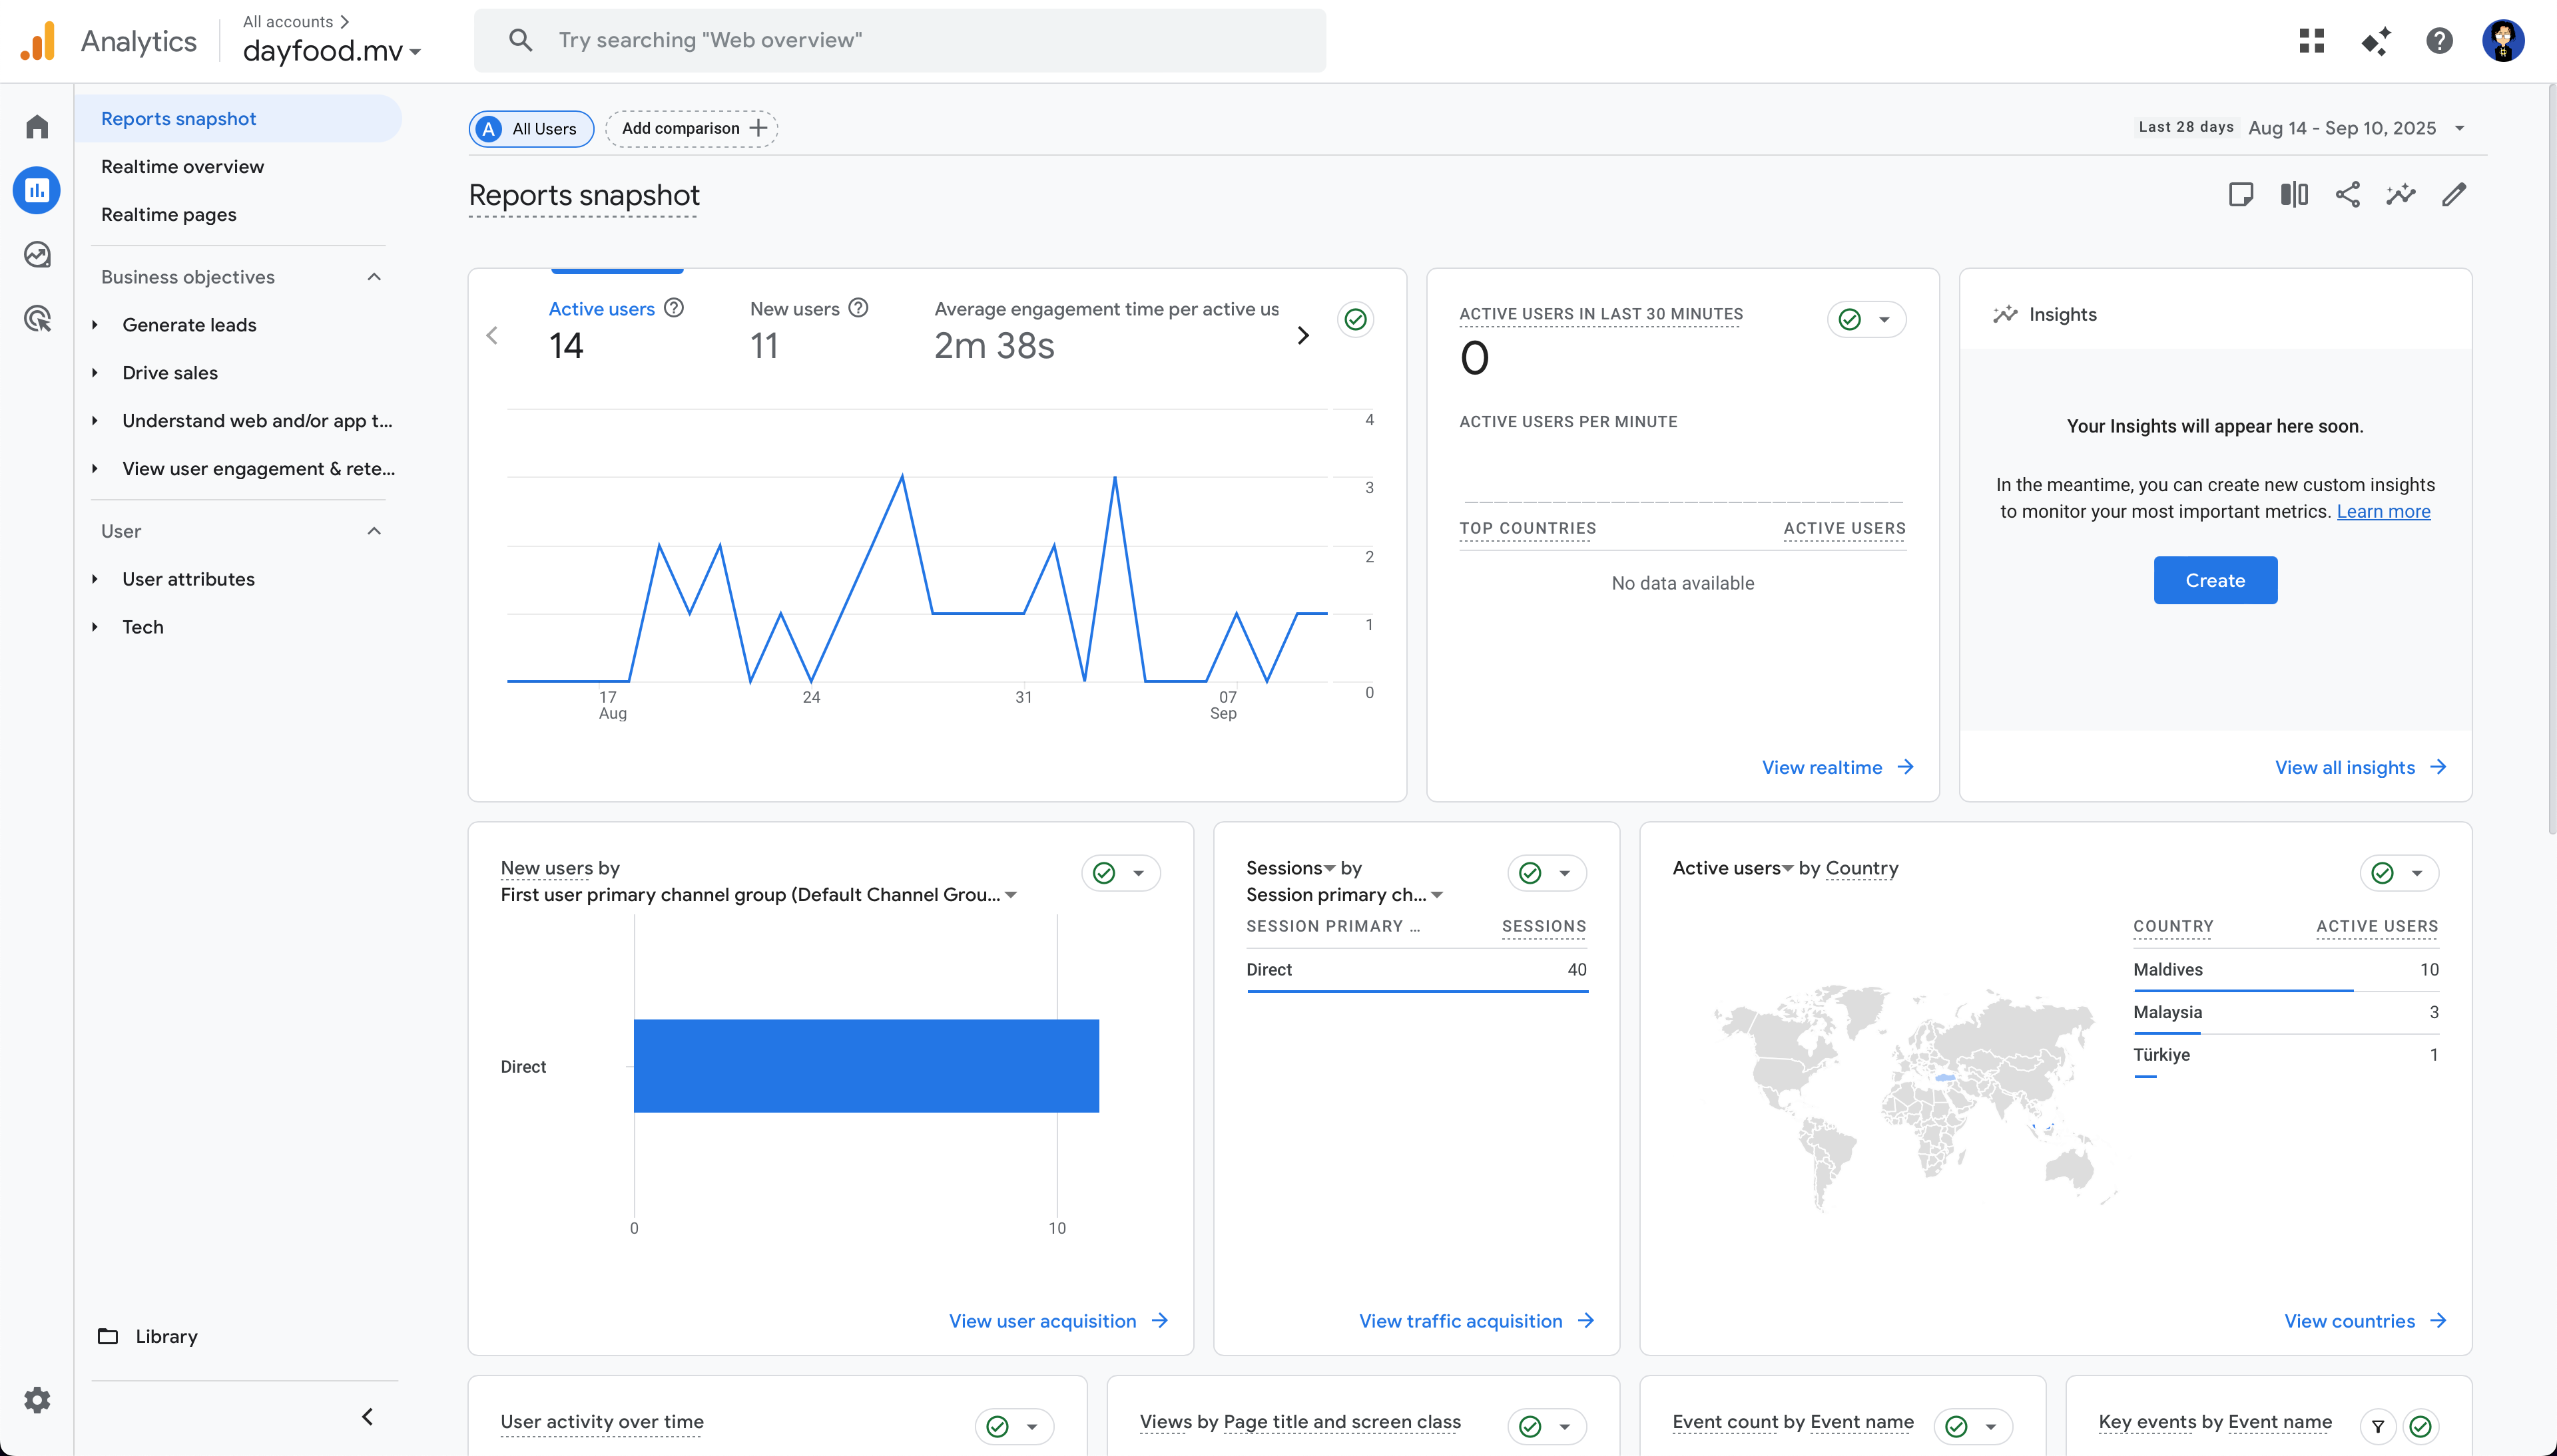The image size is (2557, 1456).
Task: Click the Create insights button
Action: point(2214,581)
